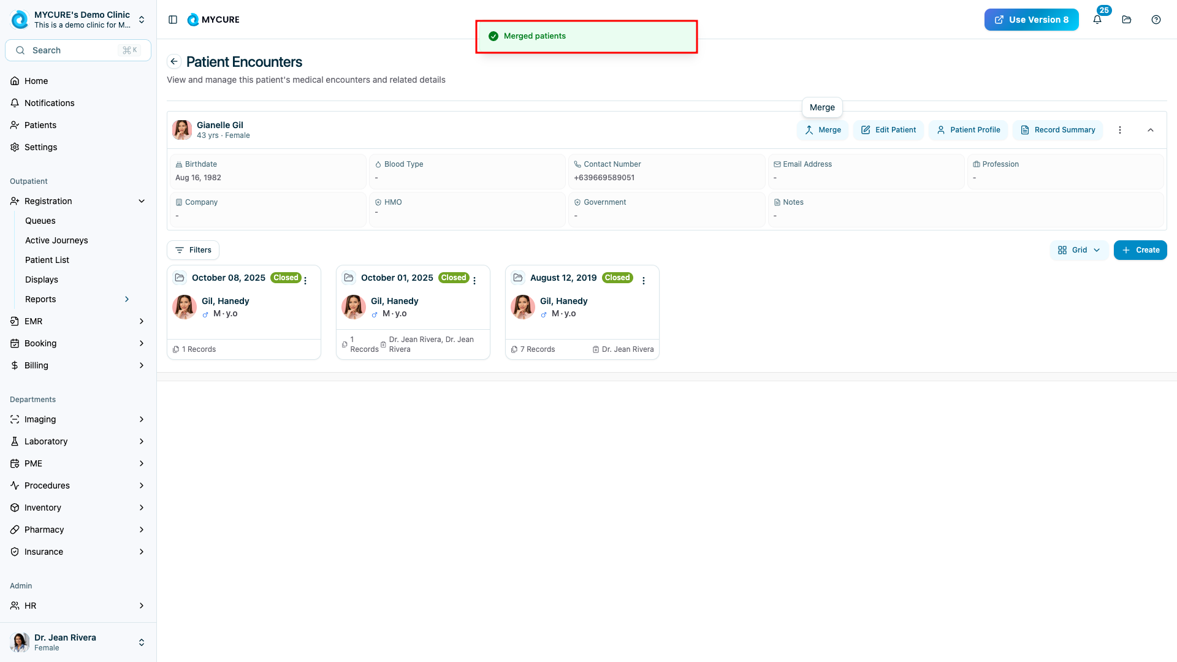Viewport: 1177px width, 662px height.
Task: Open the notifications bell with badge 25
Action: click(x=1097, y=20)
